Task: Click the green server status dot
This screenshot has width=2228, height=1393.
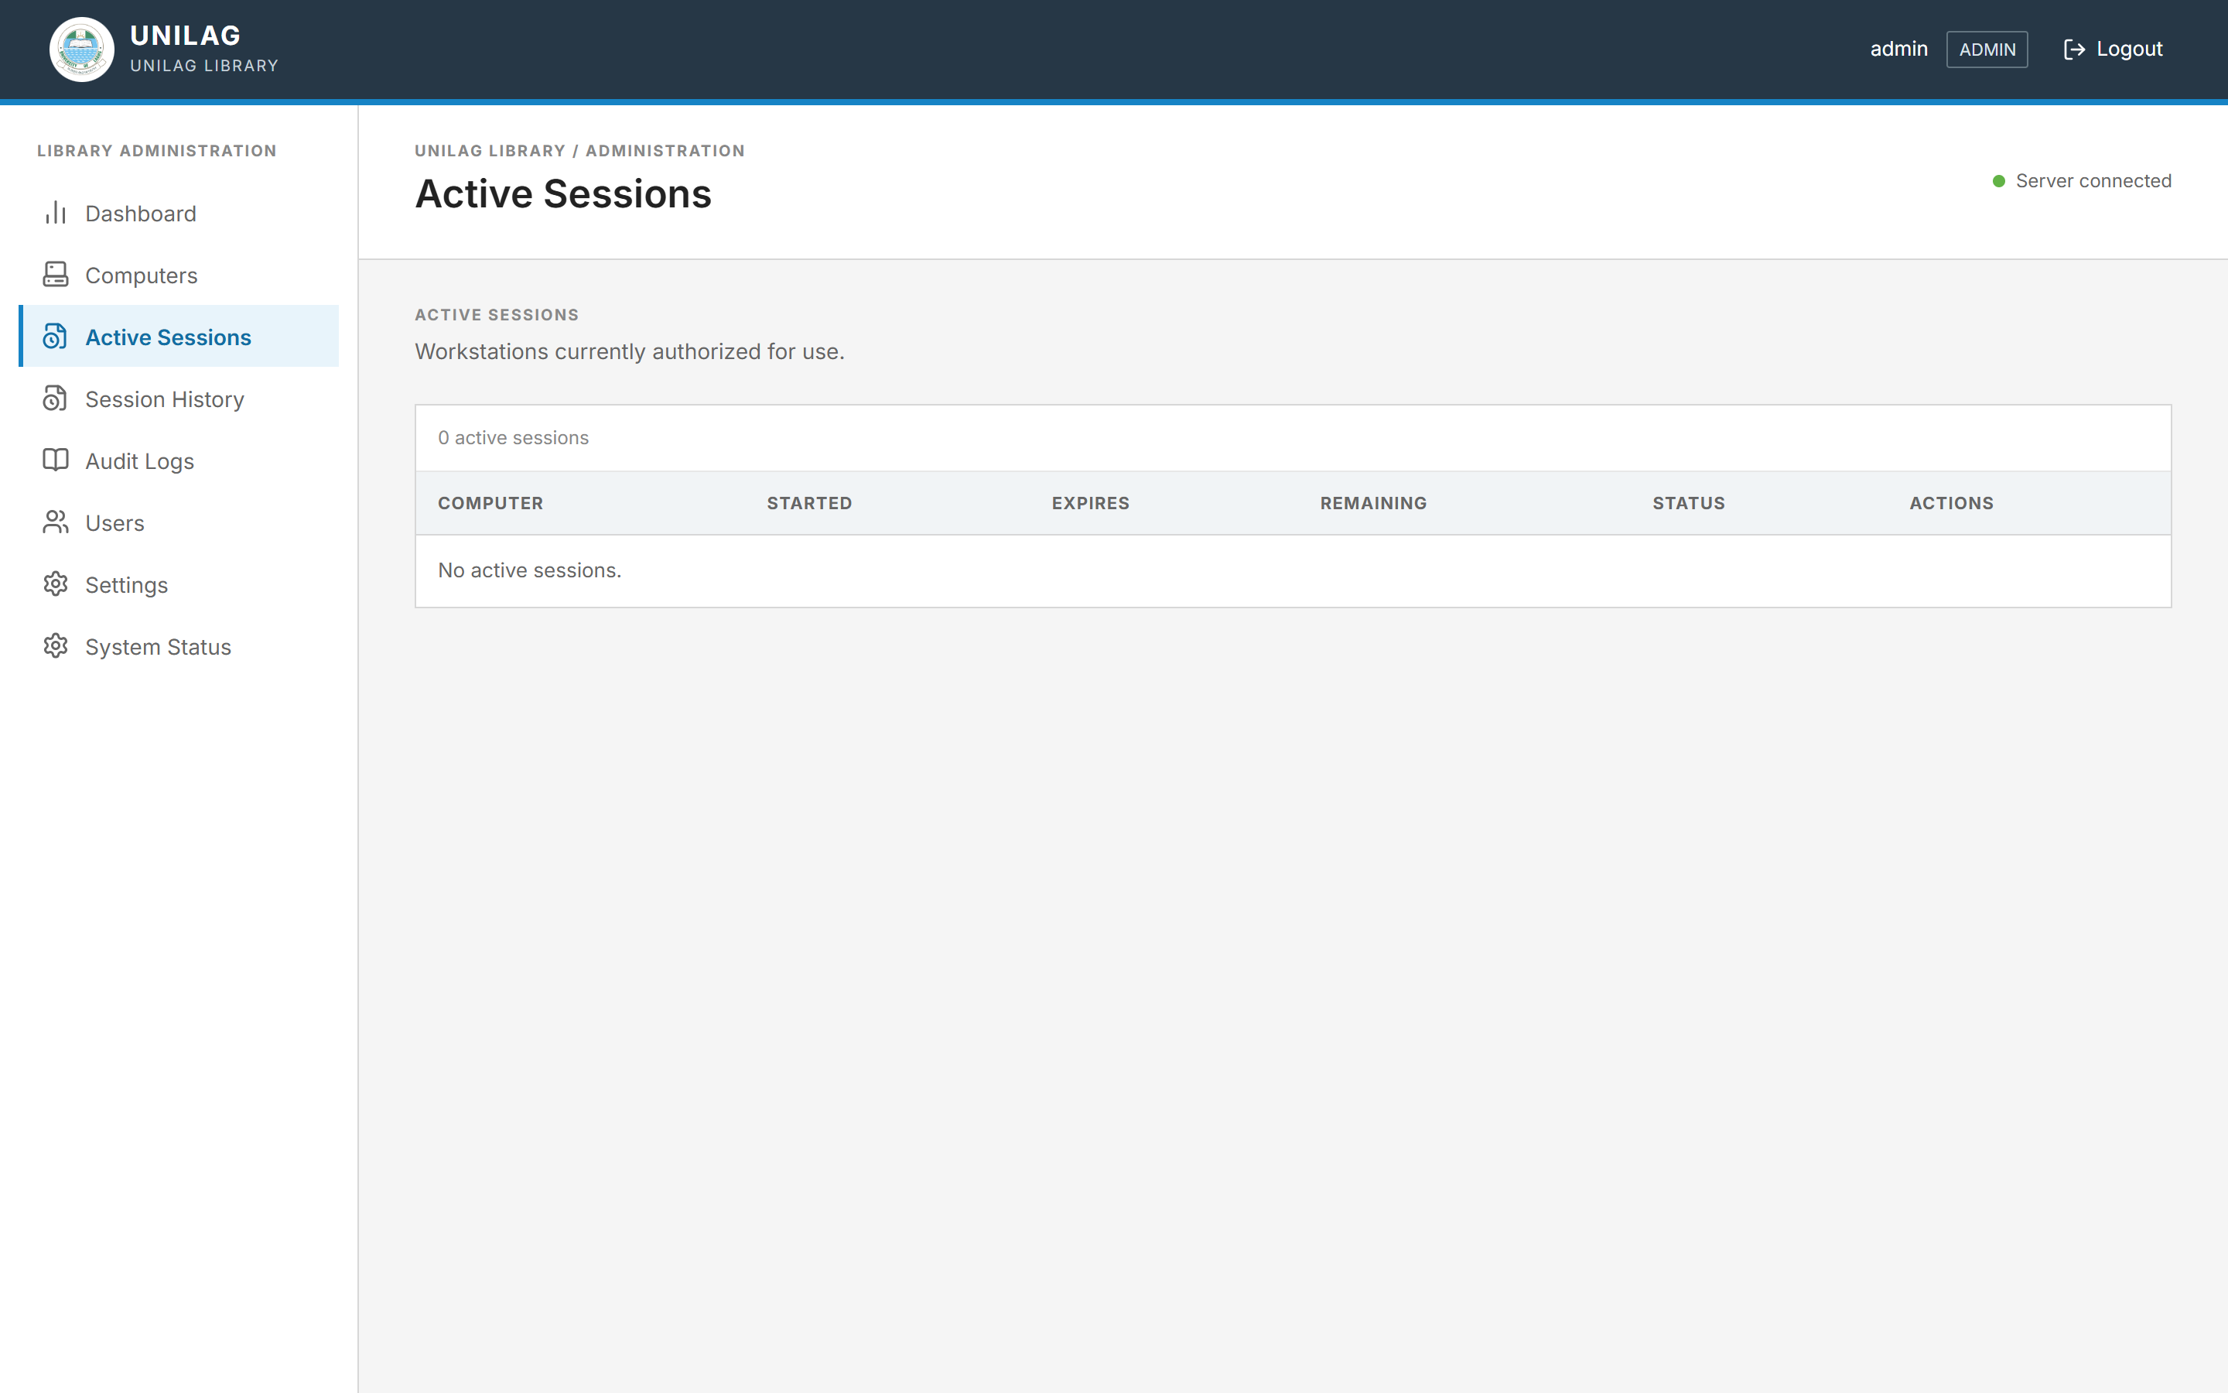Action: (x=1999, y=180)
